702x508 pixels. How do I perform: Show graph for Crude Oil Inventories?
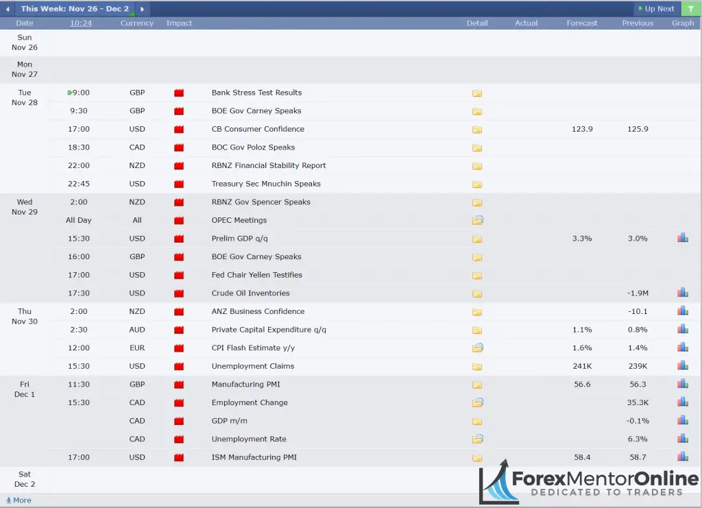point(682,293)
